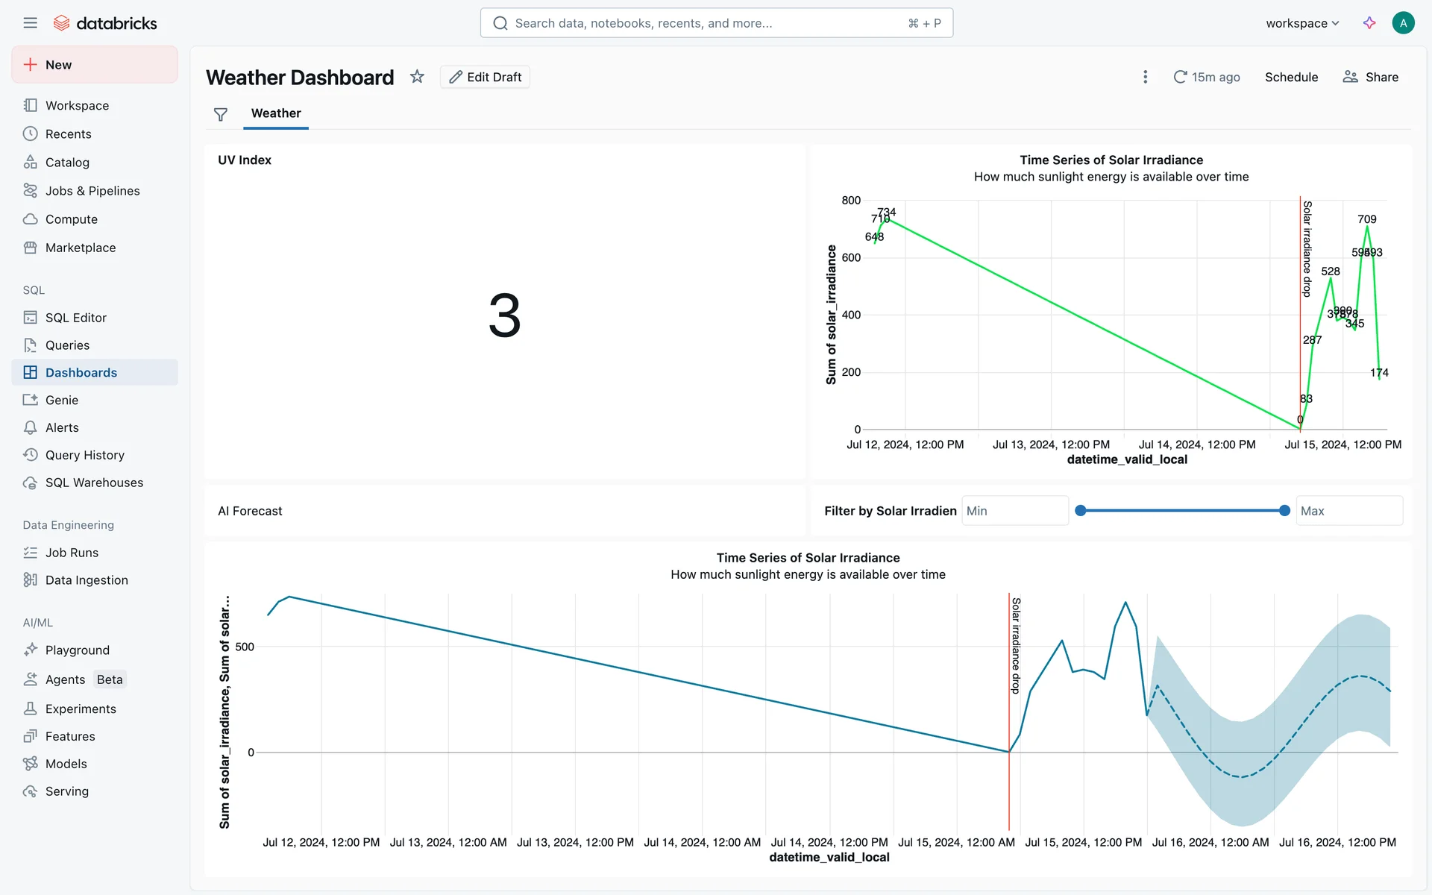The height and width of the screenshot is (895, 1432).
Task: Open the kebab more options menu
Action: point(1145,77)
